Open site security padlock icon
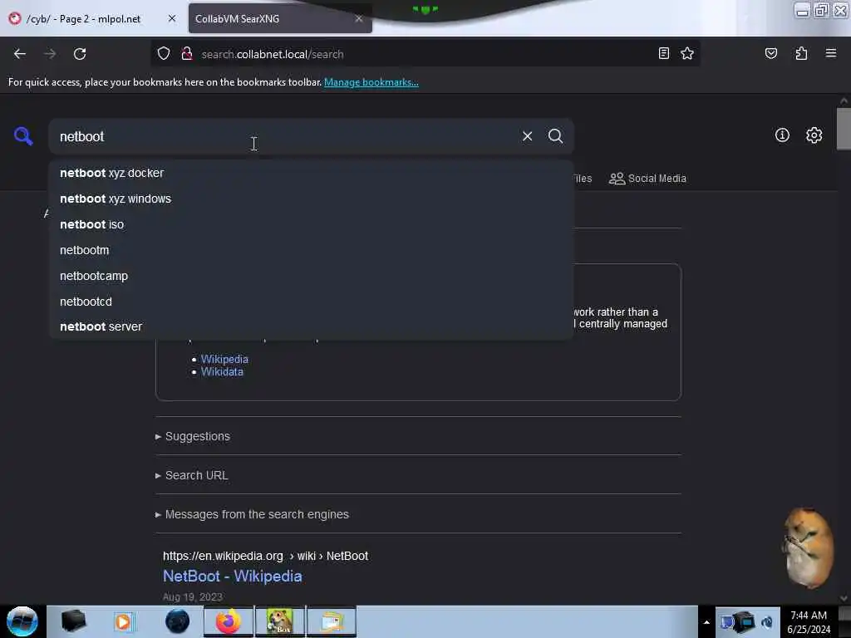 tap(187, 54)
